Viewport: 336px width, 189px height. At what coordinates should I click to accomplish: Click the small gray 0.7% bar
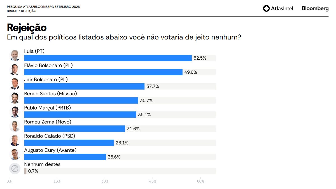pyautogui.click(x=25, y=171)
